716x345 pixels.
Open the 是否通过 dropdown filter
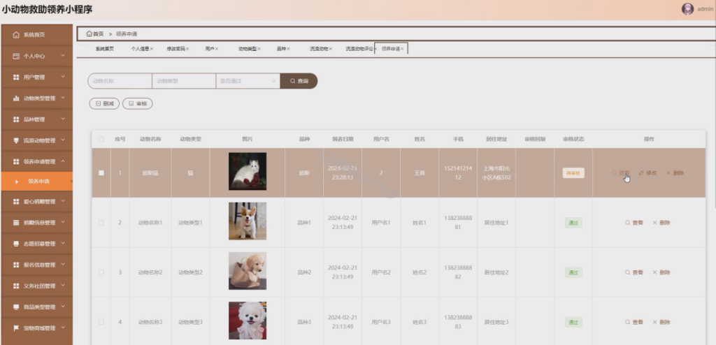248,81
